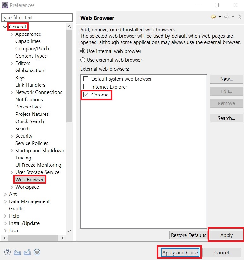The width and height of the screenshot is (244, 260).
Task: Select Keys in the tree
Action: coord(20,78)
